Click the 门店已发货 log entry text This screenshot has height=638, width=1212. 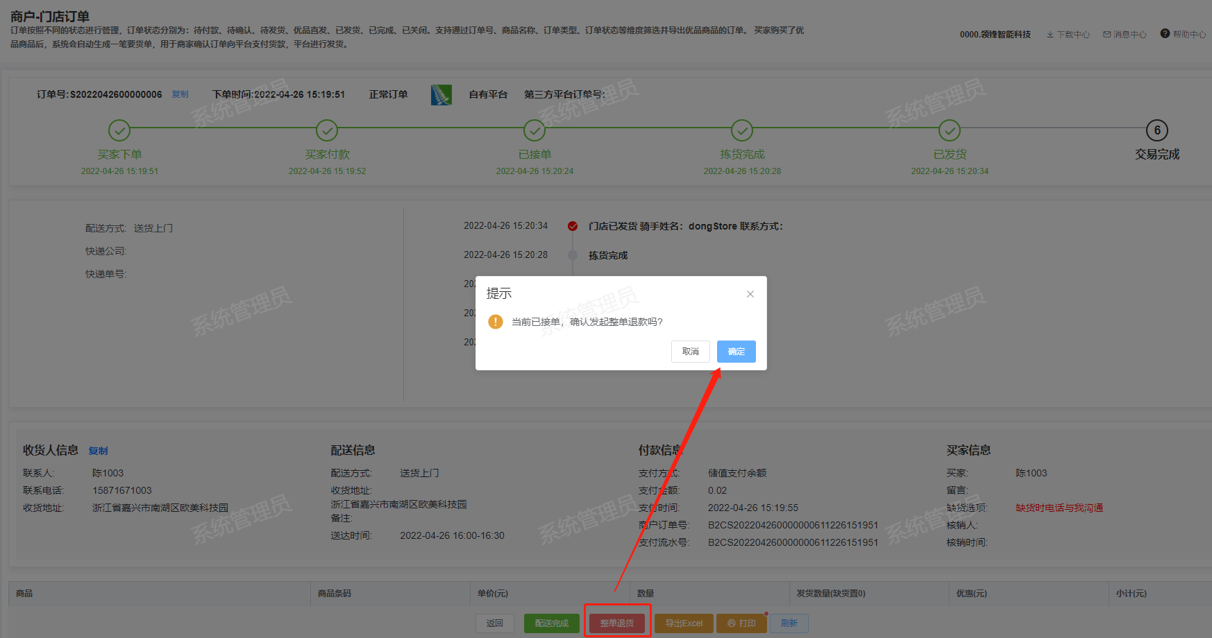coord(686,226)
